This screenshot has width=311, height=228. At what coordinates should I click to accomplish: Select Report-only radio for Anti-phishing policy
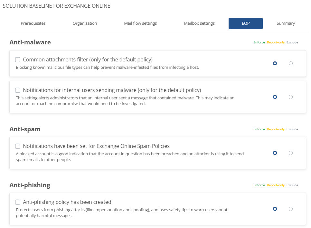[x=275, y=209]
